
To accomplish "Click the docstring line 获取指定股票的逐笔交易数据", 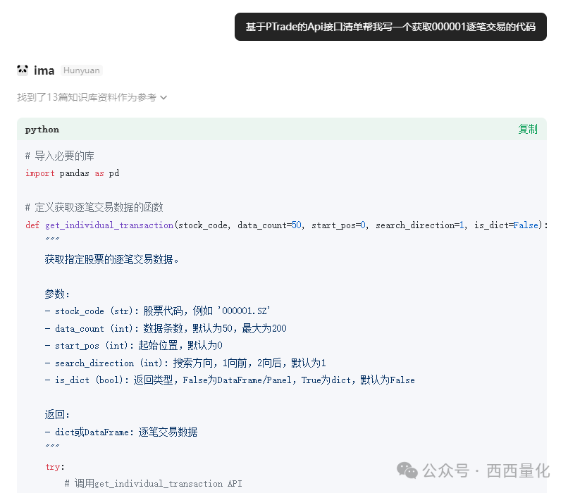I will pos(112,260).
